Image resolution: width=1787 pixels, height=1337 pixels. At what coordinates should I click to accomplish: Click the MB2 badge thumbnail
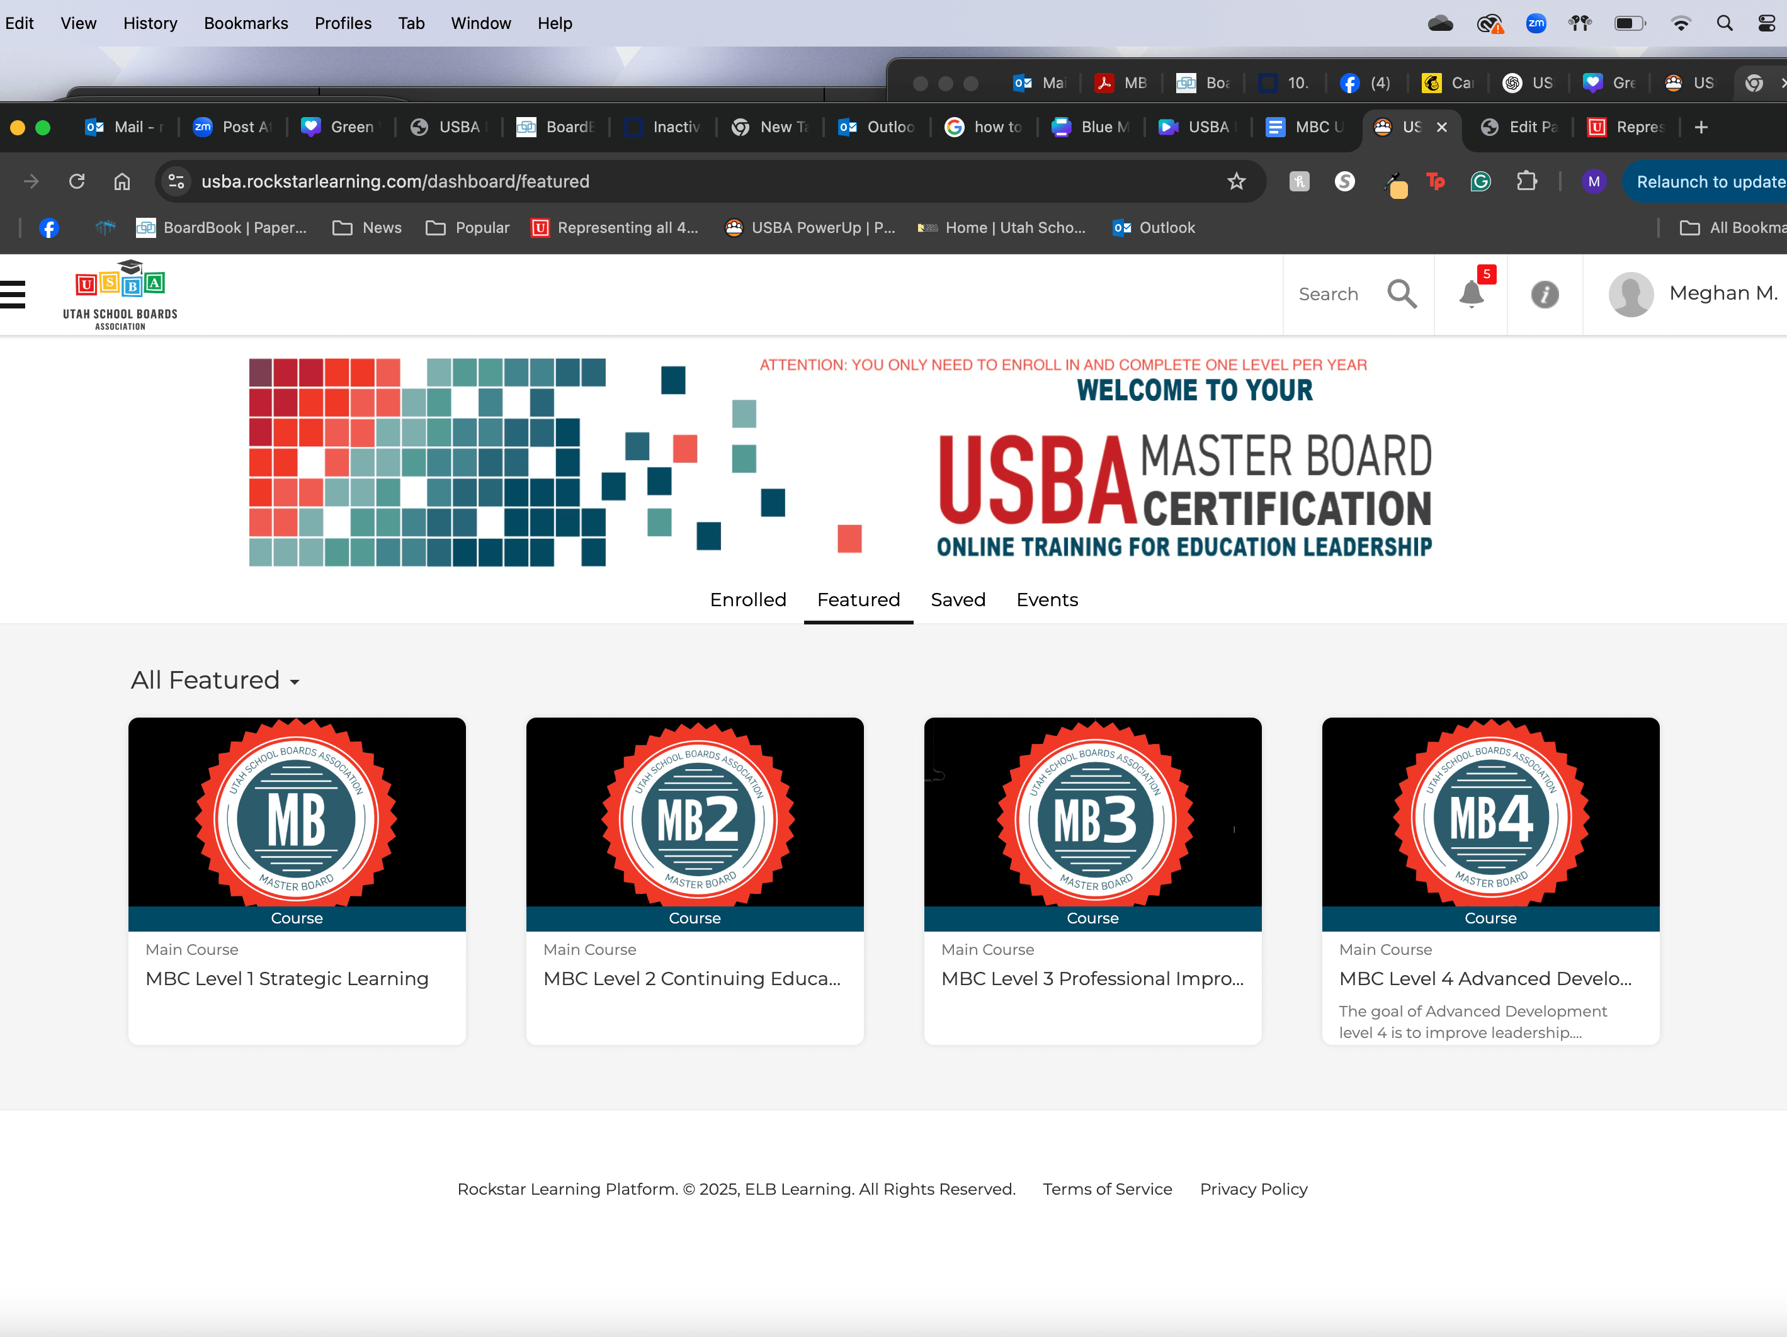point(695,812)
